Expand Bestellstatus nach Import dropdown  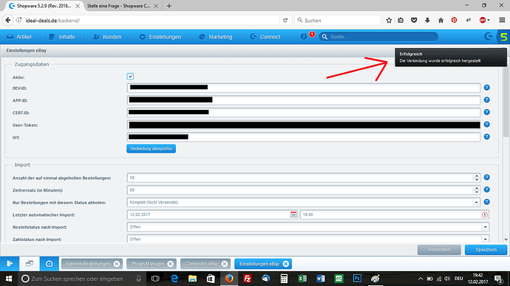(x=485, y=227)
